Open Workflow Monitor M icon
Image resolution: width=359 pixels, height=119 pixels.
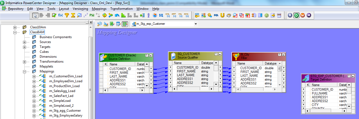(x=309, y=15)
